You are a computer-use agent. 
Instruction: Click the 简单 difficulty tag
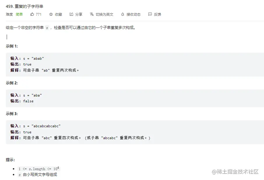coord(19,14)
